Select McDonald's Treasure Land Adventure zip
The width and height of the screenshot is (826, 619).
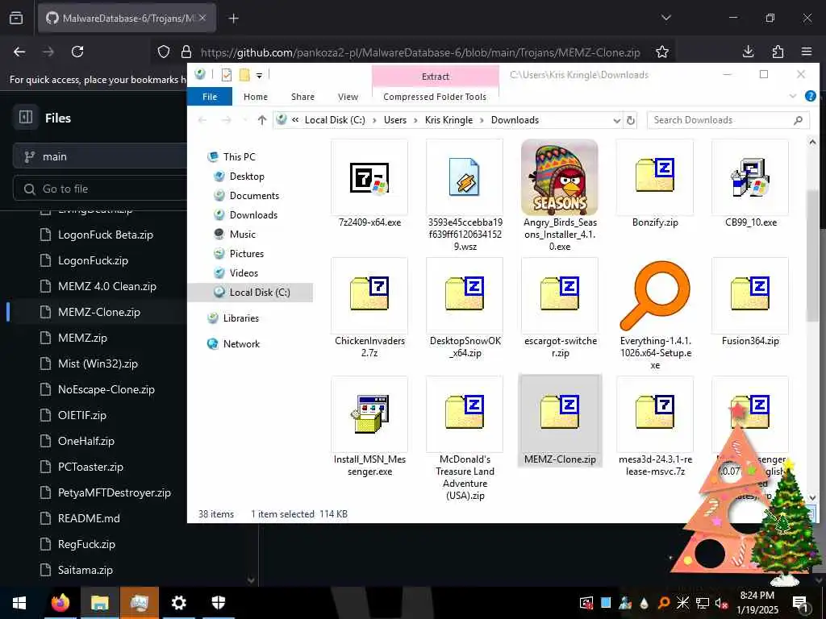[x=465, y=412]
